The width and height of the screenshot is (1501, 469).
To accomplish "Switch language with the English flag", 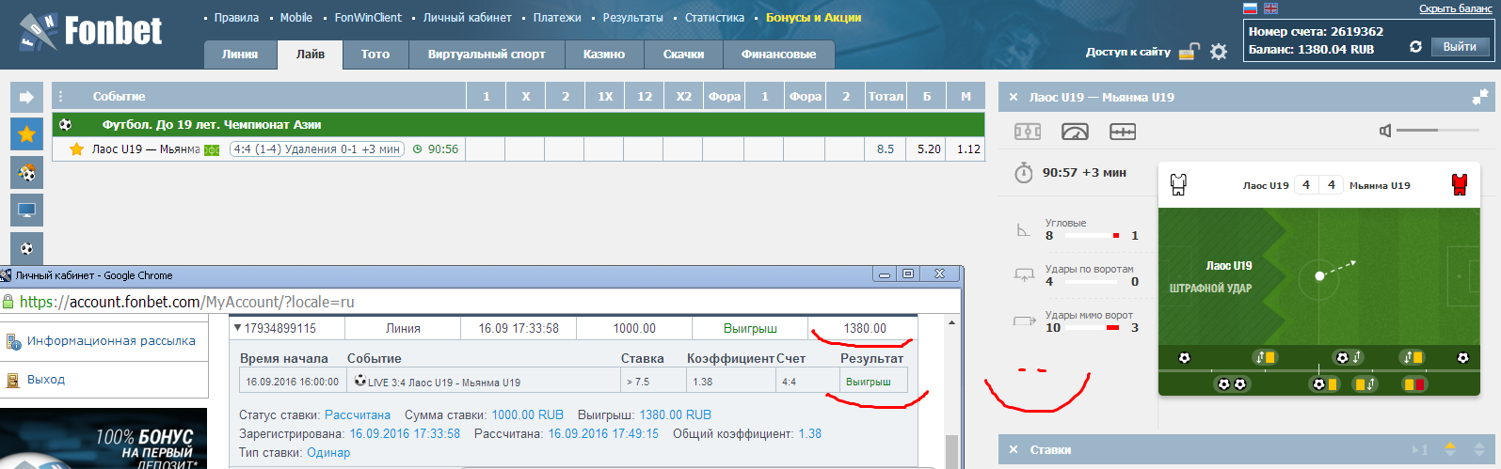I will 1270,8.
